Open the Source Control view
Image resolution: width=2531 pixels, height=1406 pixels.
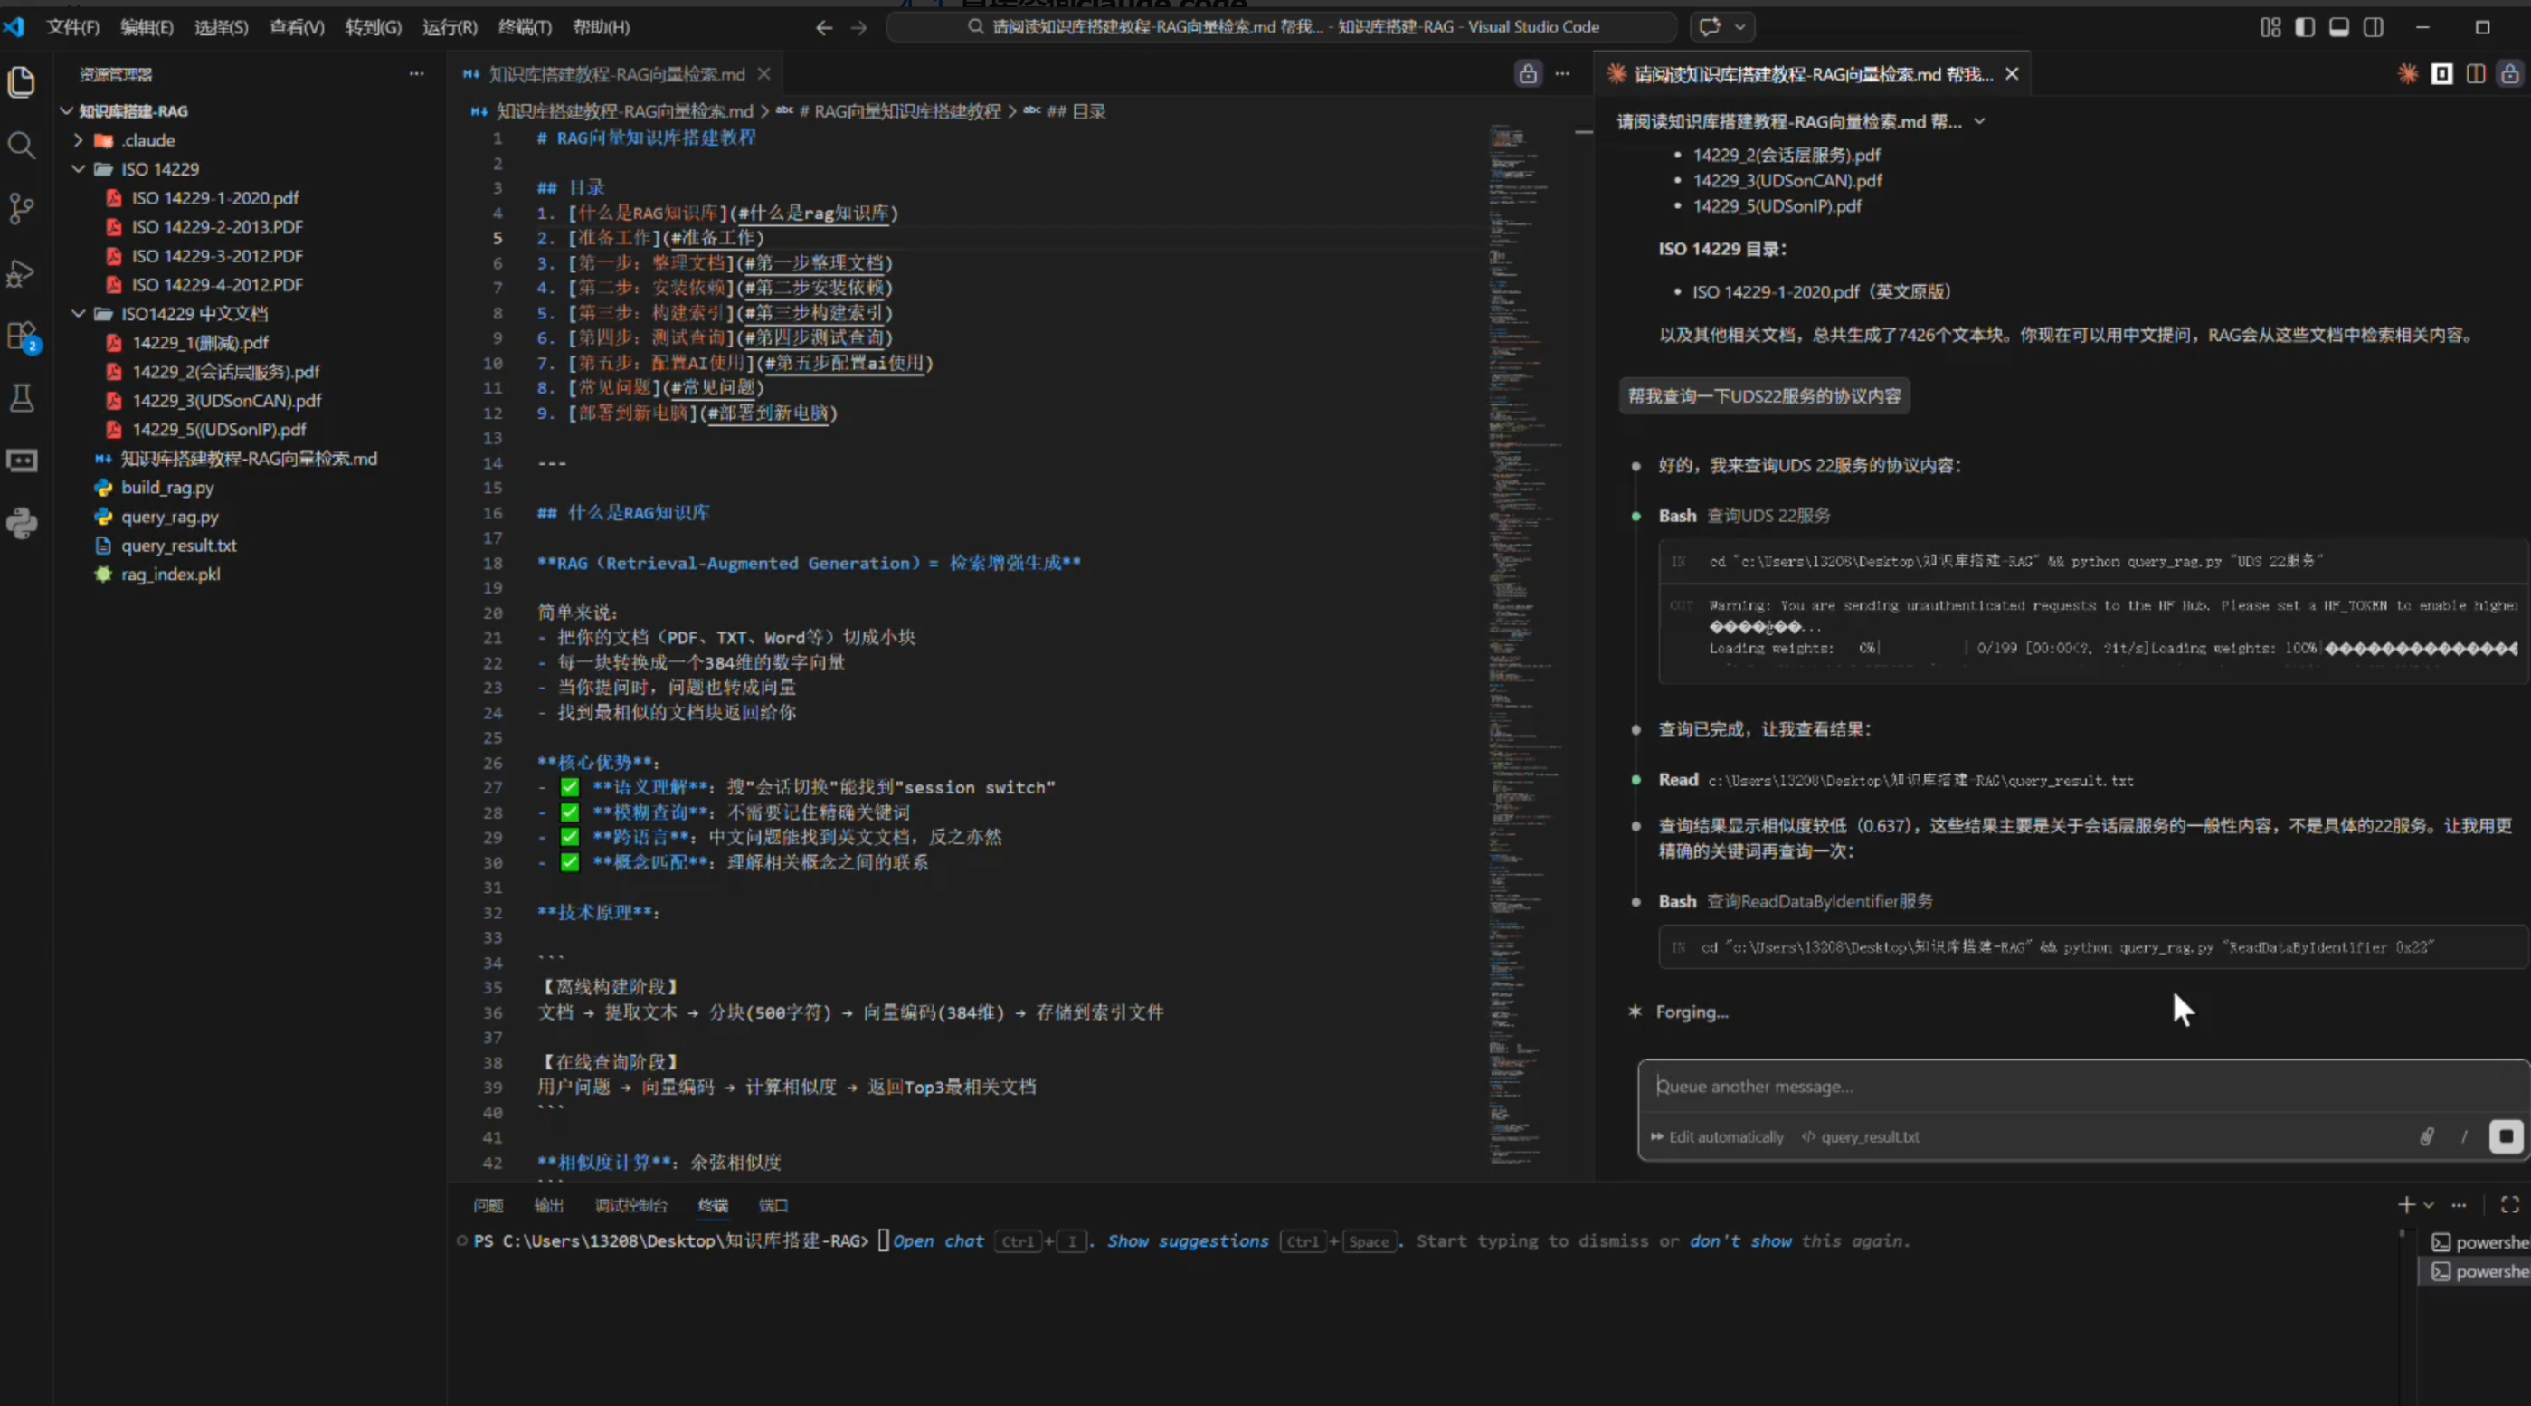22,208
